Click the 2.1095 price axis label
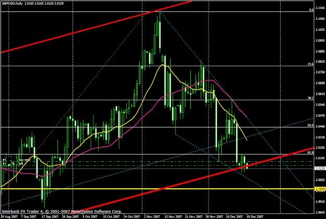 click(x=320, y=19)
